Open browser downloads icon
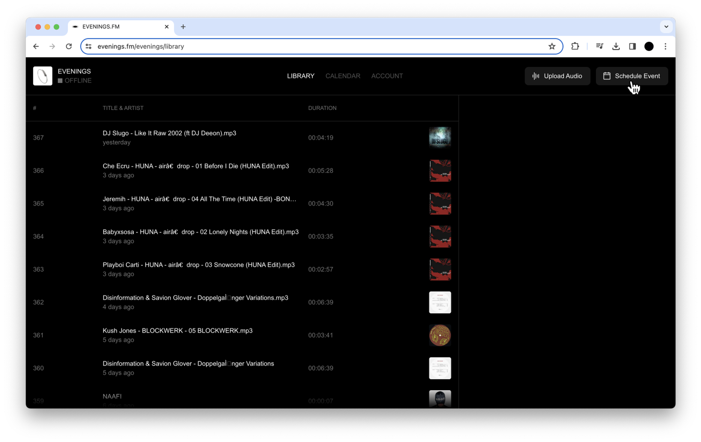This screenshot has width=701, height=442. click(616, 46)
